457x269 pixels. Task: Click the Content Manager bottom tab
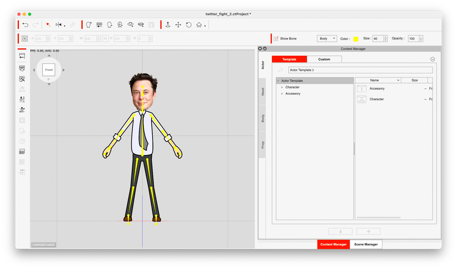coord(333,244)
